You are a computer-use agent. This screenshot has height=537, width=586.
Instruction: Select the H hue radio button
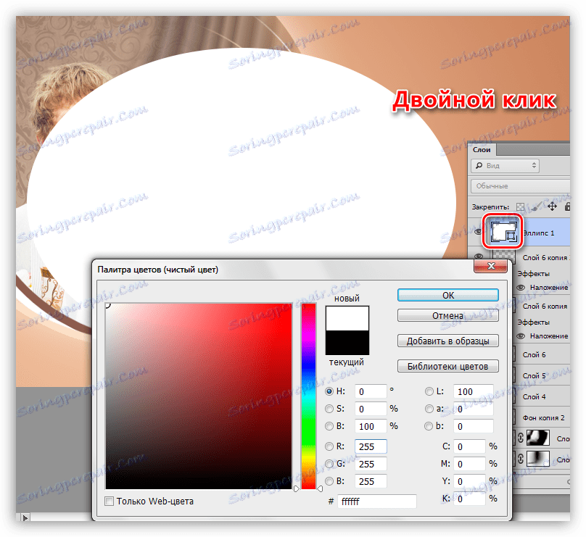[329, 391]
